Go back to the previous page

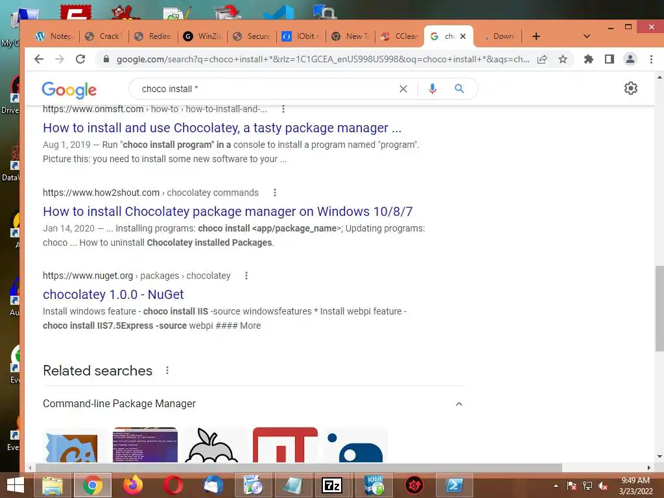tap(39, 59)
